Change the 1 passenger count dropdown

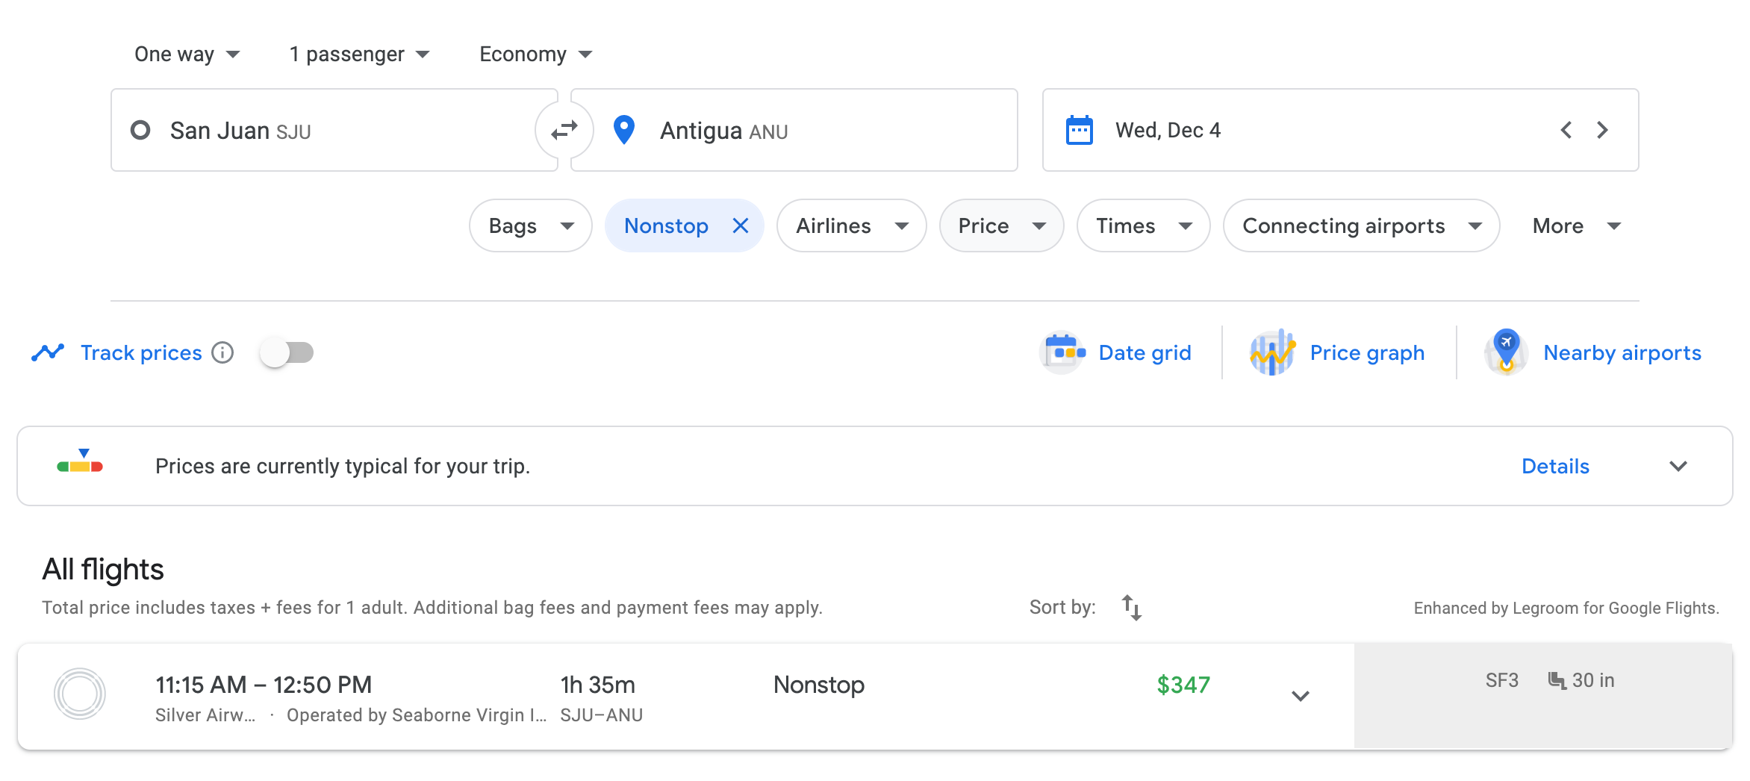click(359, 54)
